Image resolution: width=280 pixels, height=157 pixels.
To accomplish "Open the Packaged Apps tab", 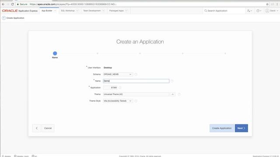I will [116, 10].
